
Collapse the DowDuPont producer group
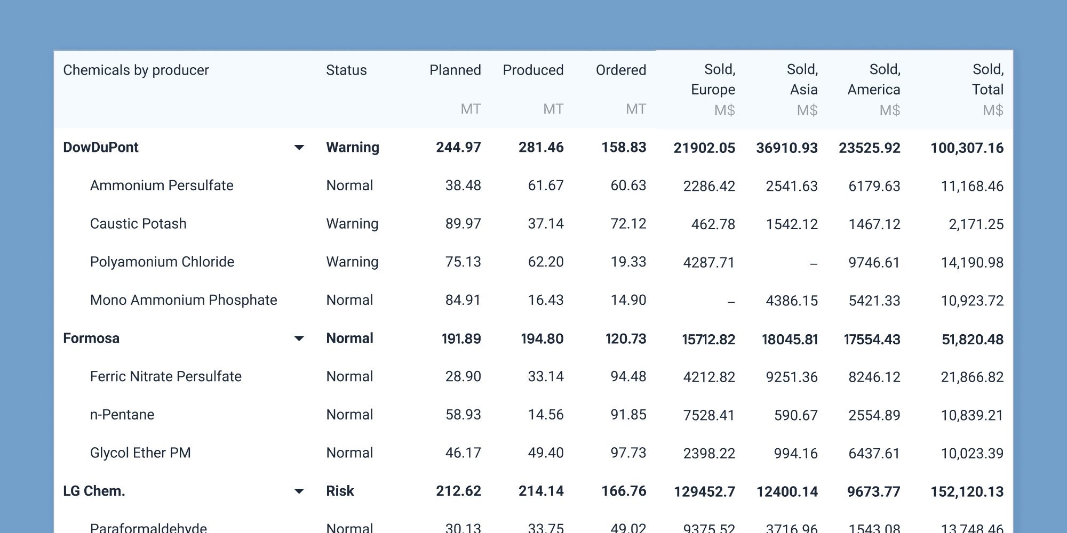tap(299, 148)
